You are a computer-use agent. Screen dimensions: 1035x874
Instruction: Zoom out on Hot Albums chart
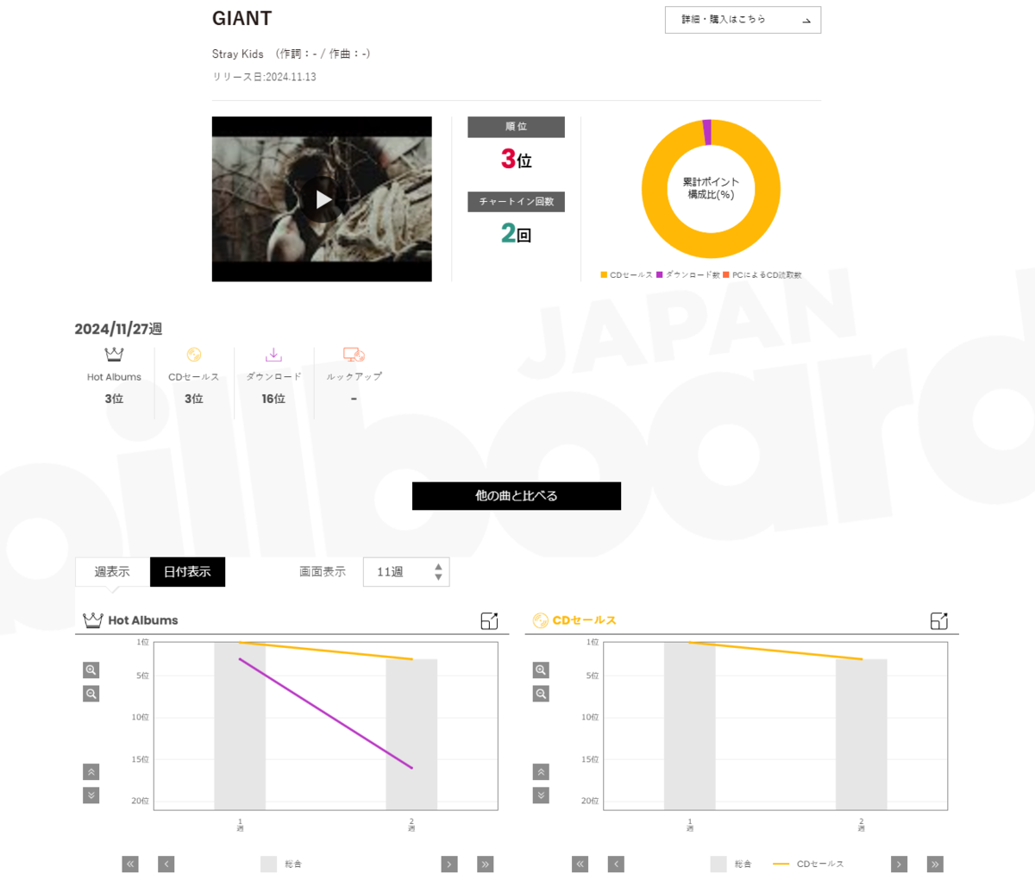point(91,694)
